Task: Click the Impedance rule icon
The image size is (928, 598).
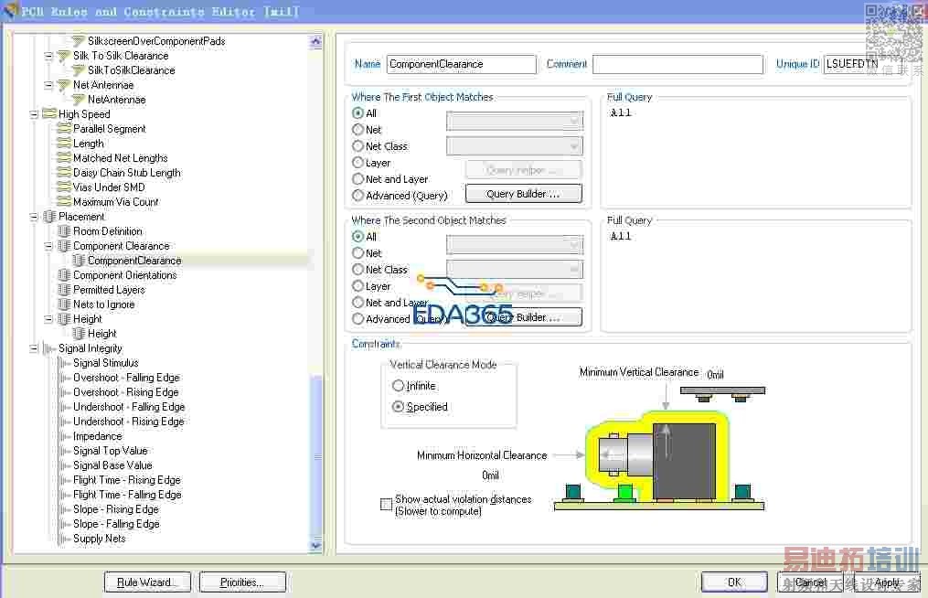Action: (x=65, y=436)
